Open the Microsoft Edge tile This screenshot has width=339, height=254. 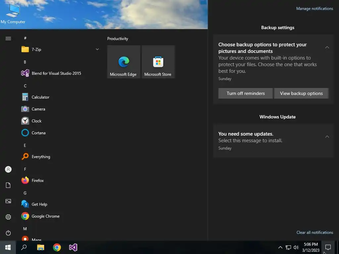pyautogui.click(x=124, y=62)
